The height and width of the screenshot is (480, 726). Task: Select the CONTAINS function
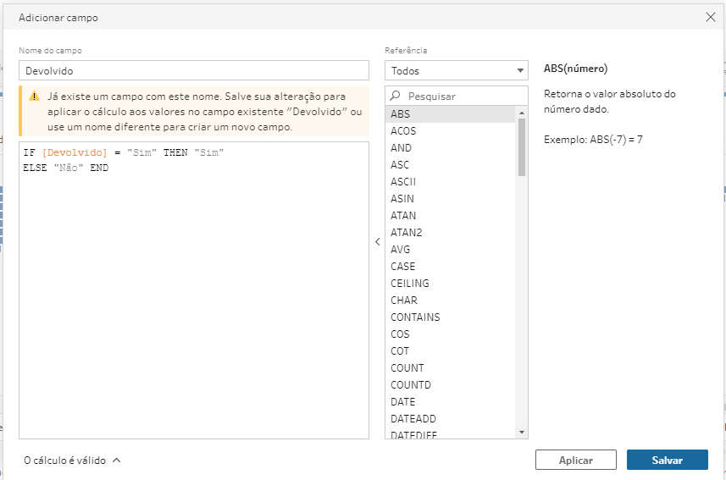tap(450, 317)
